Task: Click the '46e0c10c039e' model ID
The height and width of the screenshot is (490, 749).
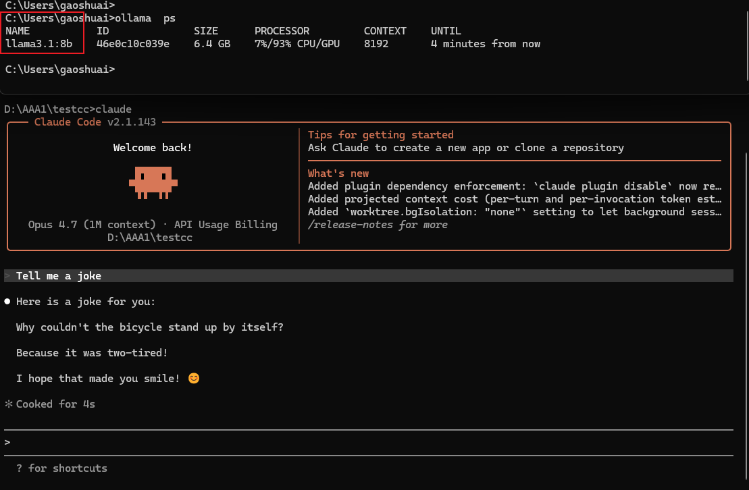Action: click(x=133, y=44)
